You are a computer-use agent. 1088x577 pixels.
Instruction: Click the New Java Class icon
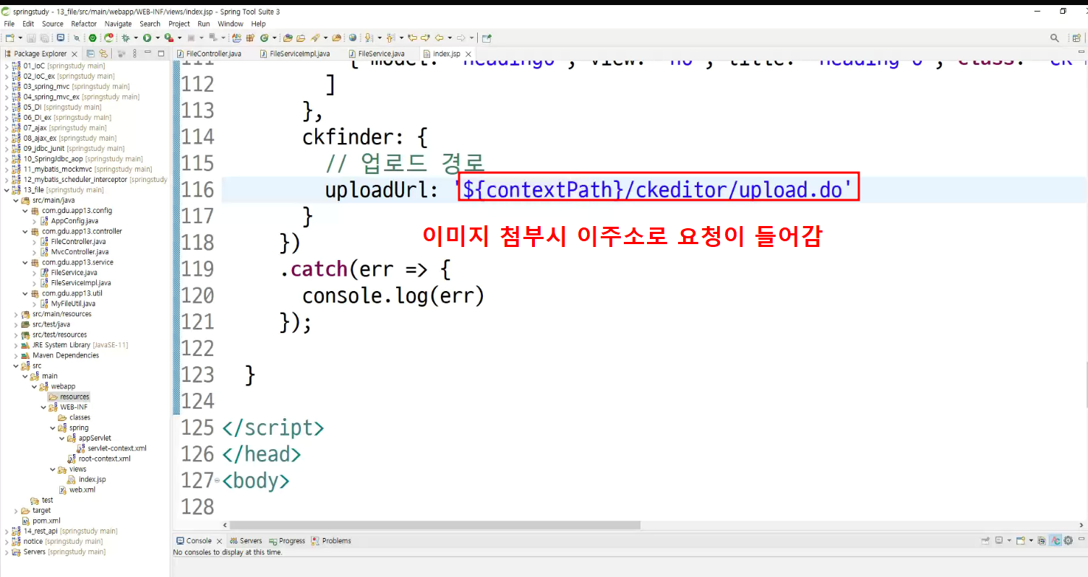point(264,38)
